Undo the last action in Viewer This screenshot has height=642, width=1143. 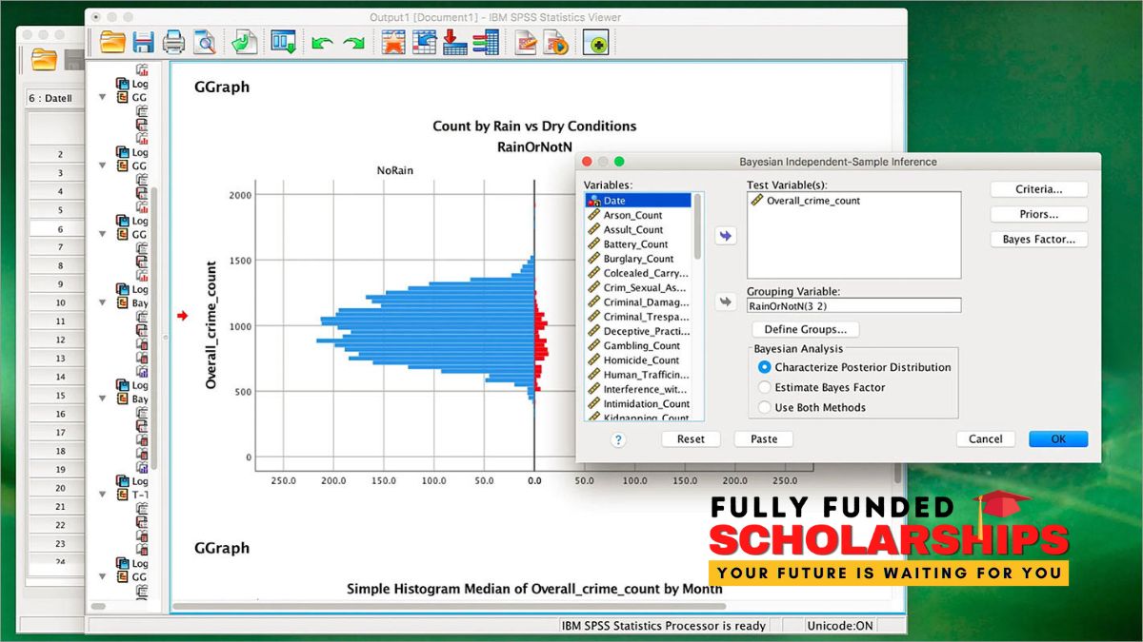click(x=322, y=43)
